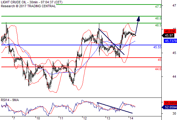Click the 30 RSI axis label
Image resolution: width=177 pixels, height=120 pixels.
point(174,113)
